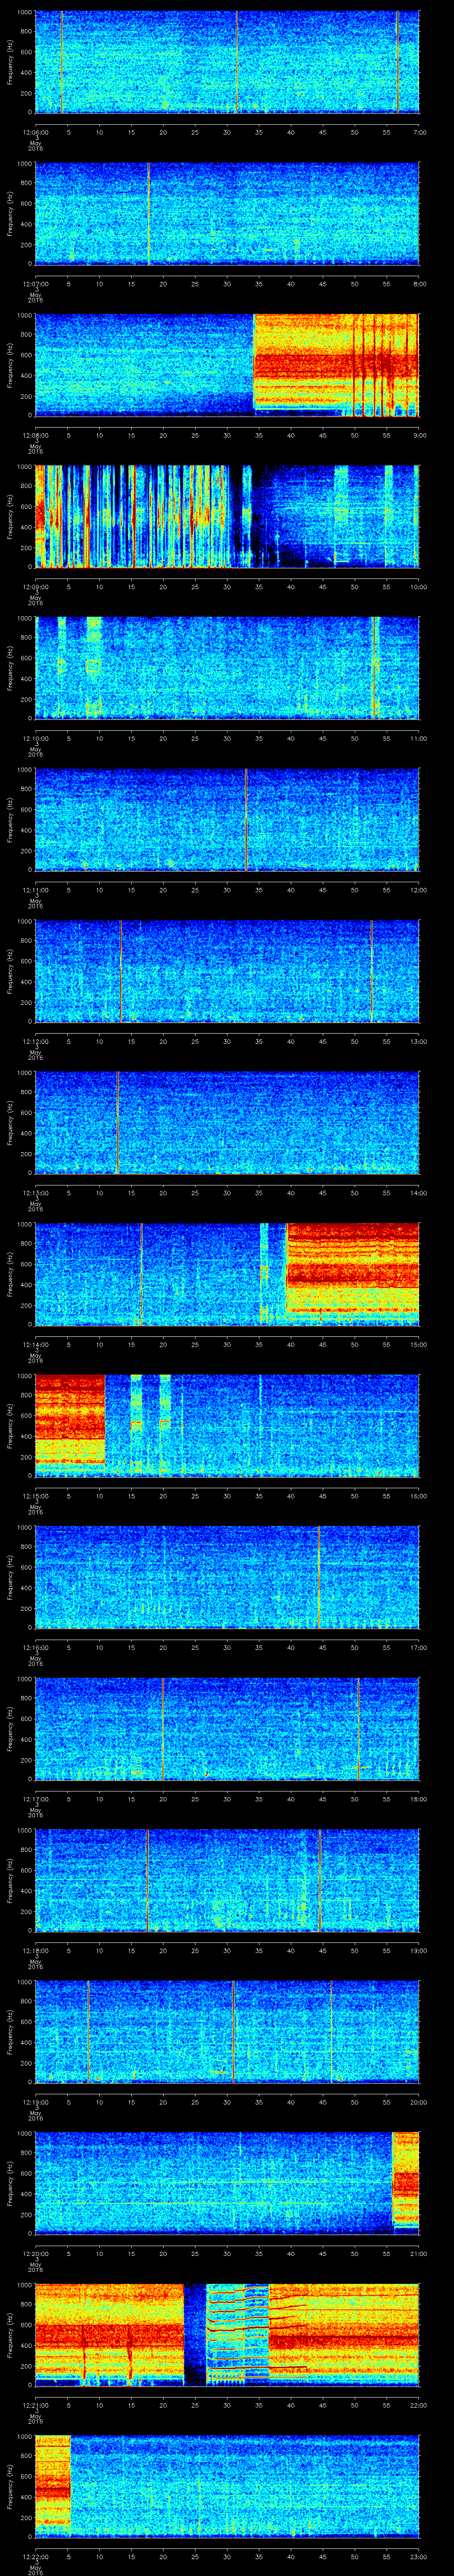Image resolution: width=454 pixels, height=2576 pixels.
Task: Select the spectrogram panel starting at 12:06:00
Action: (227, 62)
